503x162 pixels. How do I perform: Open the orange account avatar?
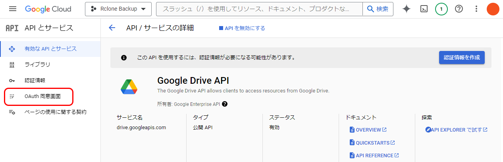pos(493,9)
